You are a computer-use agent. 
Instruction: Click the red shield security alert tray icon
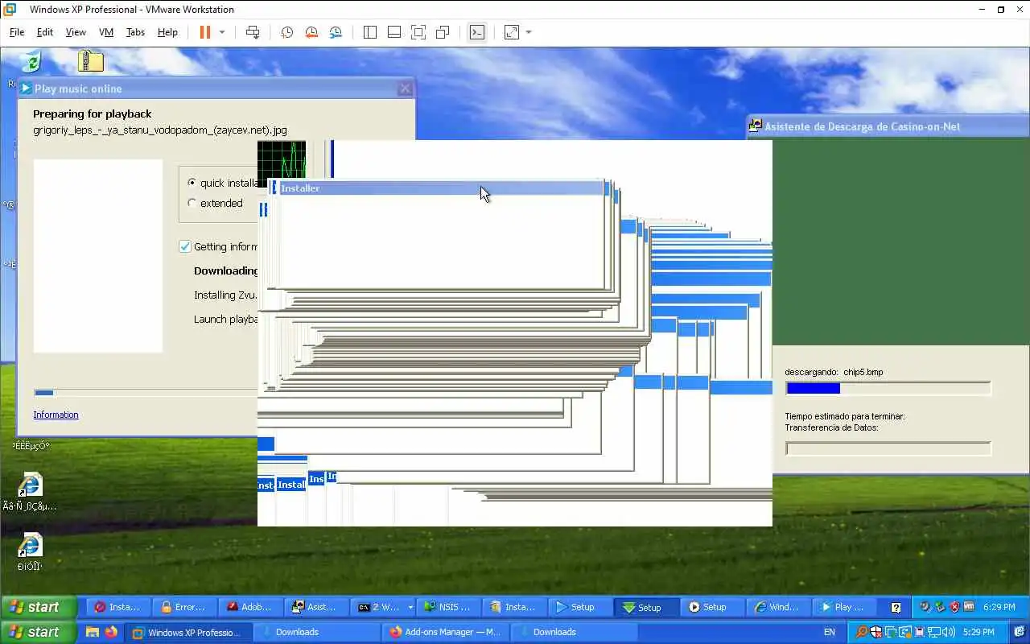(955, 607)
